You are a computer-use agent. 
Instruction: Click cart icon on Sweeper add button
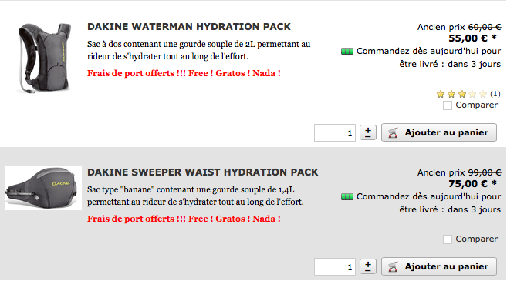393,266
